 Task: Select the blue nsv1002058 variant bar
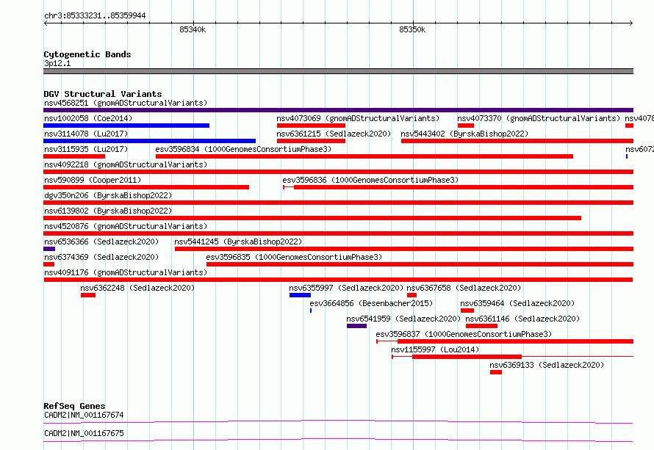click(x=126, y=126)
